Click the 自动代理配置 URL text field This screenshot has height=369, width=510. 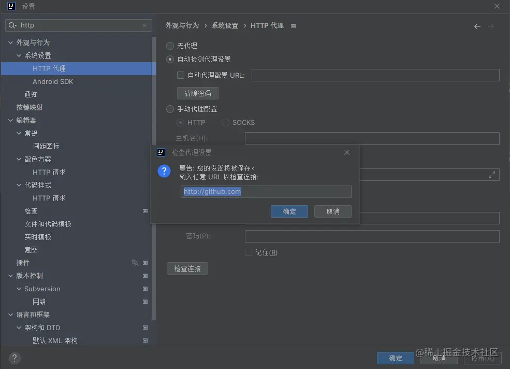375,75
